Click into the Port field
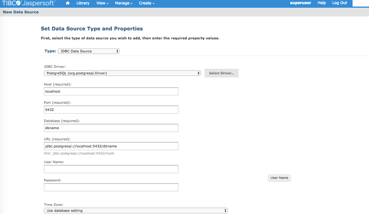This screenshot has width=369, height=214. [111, 110]
